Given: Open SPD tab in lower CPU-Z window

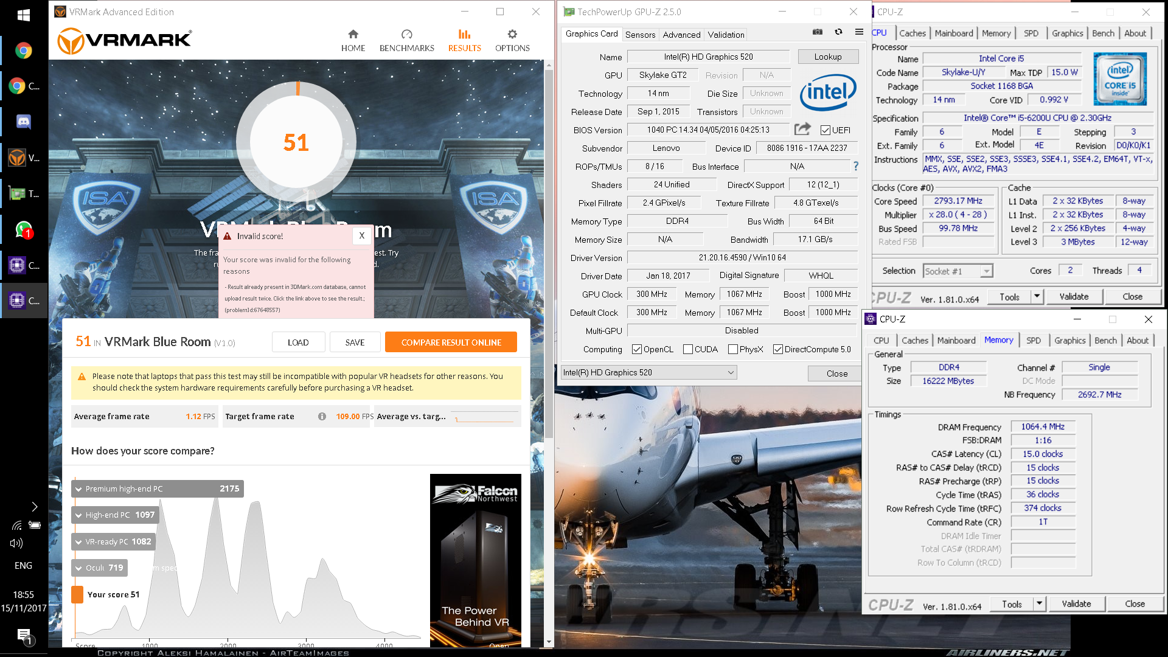Looking at the screenshot, I should (x=1033, y=341).
